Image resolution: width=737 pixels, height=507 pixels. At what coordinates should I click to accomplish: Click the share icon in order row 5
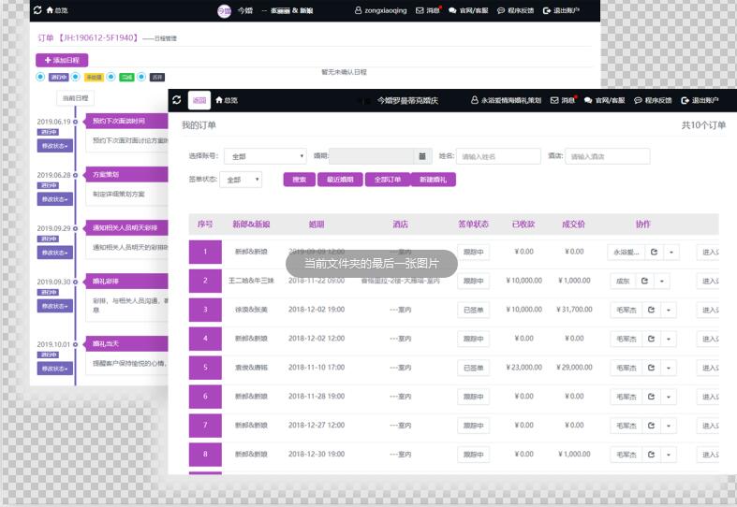tap(651, 368)
